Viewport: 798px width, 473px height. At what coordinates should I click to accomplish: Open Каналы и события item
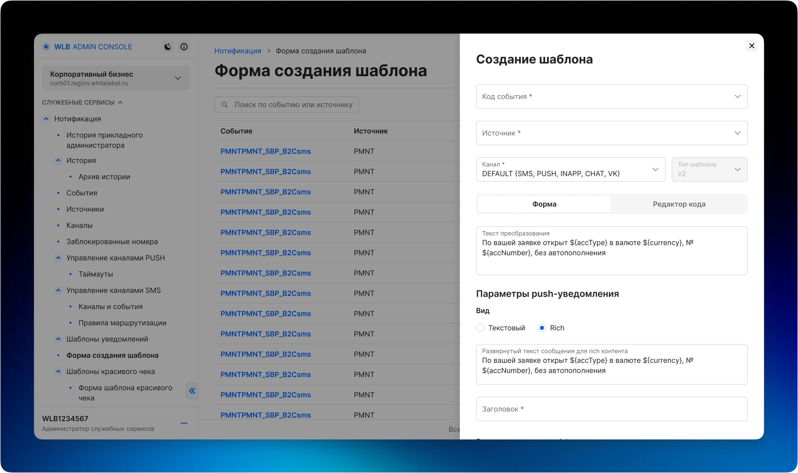click(x=110, y=306)
